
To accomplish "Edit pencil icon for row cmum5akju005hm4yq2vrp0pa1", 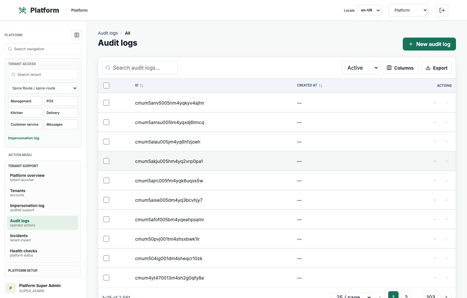I will click(447, 161).
